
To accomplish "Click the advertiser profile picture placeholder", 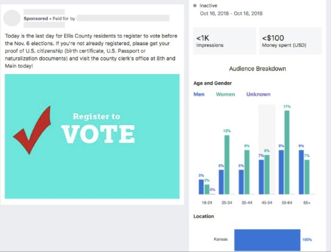I will click(12, 18).
